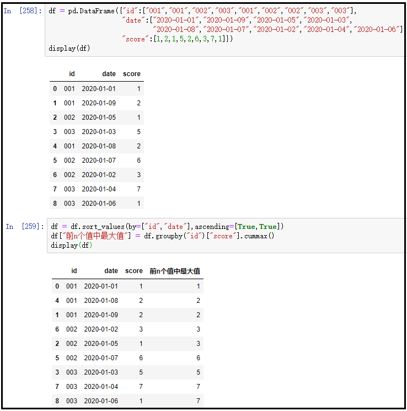Select 2020-01-05 date in sorted output table

click(101, 343)
